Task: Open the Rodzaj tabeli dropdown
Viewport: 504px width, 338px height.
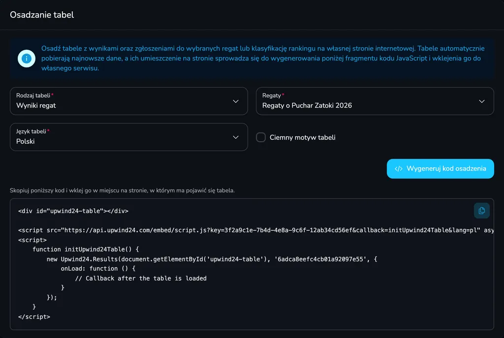Action: pos(129,101)
